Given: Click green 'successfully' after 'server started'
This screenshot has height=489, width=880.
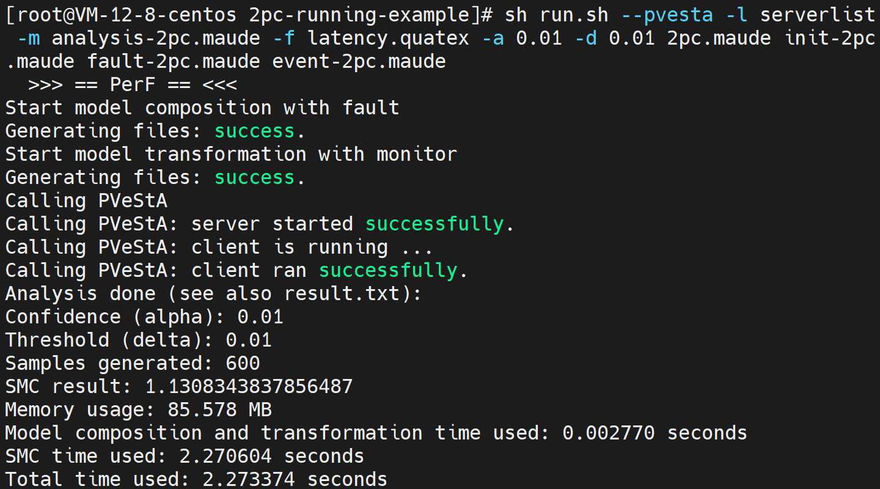Looking at the screenshot, I should (x=435, y=224).
